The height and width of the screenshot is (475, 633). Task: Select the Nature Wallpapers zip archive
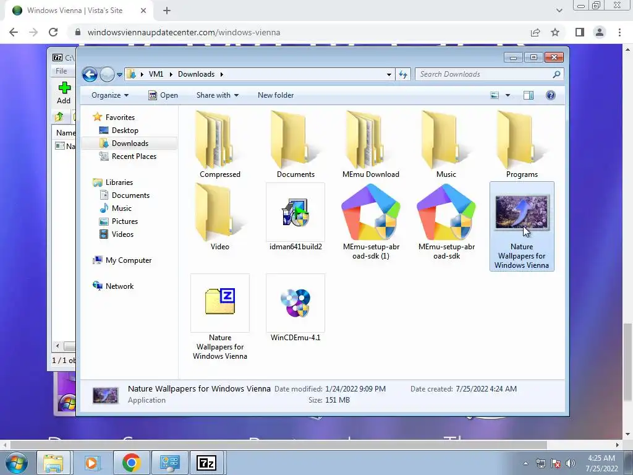pyautogui.click(x=219, y=317)
